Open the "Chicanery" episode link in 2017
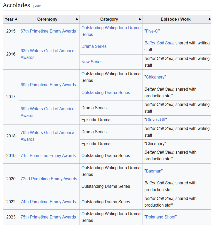Image resolution: width=211 pixels, height=227 pixels. (155, 77)
